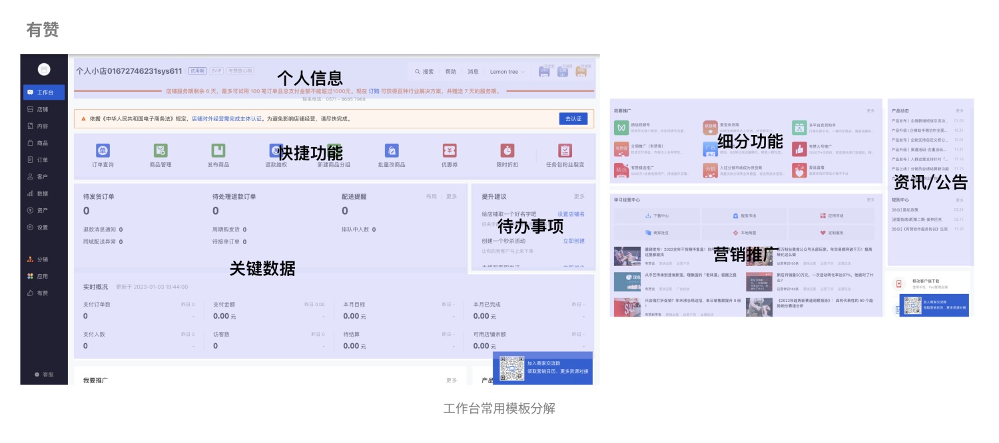
Task: Select 商品 in the sidebar
Action: 37,143
